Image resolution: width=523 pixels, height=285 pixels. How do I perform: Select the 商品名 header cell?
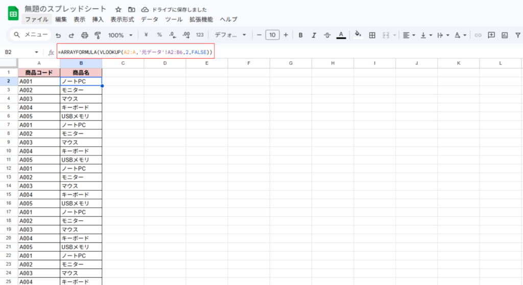pyautogui.click(x=81, y=72)
